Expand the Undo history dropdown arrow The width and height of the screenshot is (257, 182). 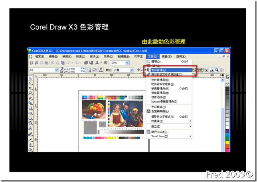(72, 63)
